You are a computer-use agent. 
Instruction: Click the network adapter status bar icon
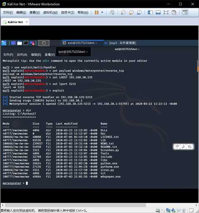(x=168, y=211)
